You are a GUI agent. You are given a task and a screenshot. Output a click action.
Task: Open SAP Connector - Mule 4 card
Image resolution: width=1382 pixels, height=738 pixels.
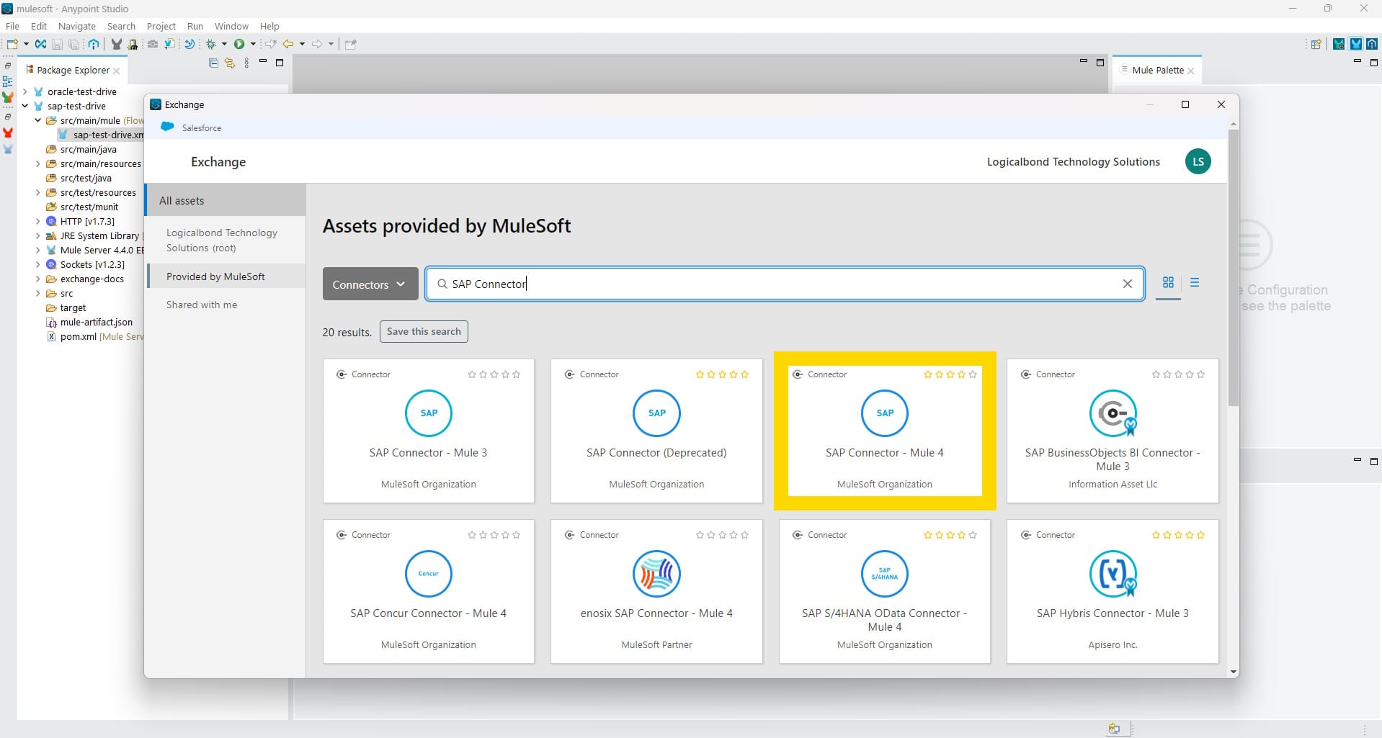point(884,431)
